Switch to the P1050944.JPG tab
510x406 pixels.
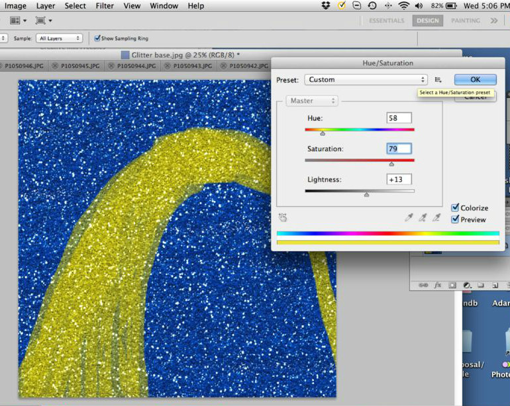click(x=136, y=66)
